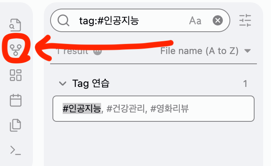Click the match count 1 for Tag 연습
Screen dimensions: 271x166
[x=245, y=83]
